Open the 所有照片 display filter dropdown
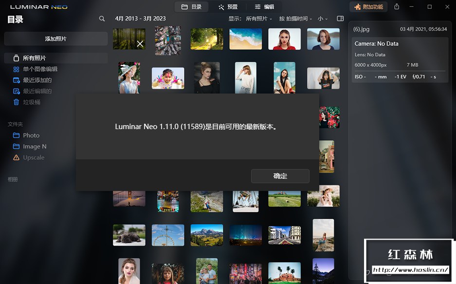The width and height of the screenshot is (456, 284). (259, 19)
